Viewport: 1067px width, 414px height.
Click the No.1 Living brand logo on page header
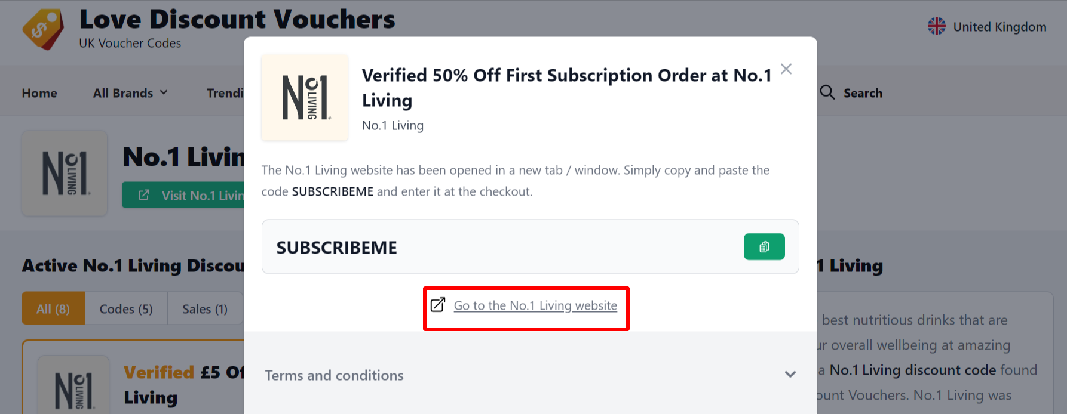click(65, 174)
